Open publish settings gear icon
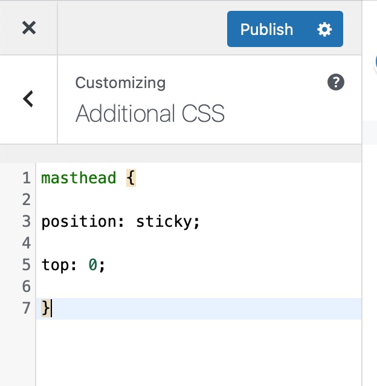Viewport: 377px width, 386px height. (x=324, y=30)
